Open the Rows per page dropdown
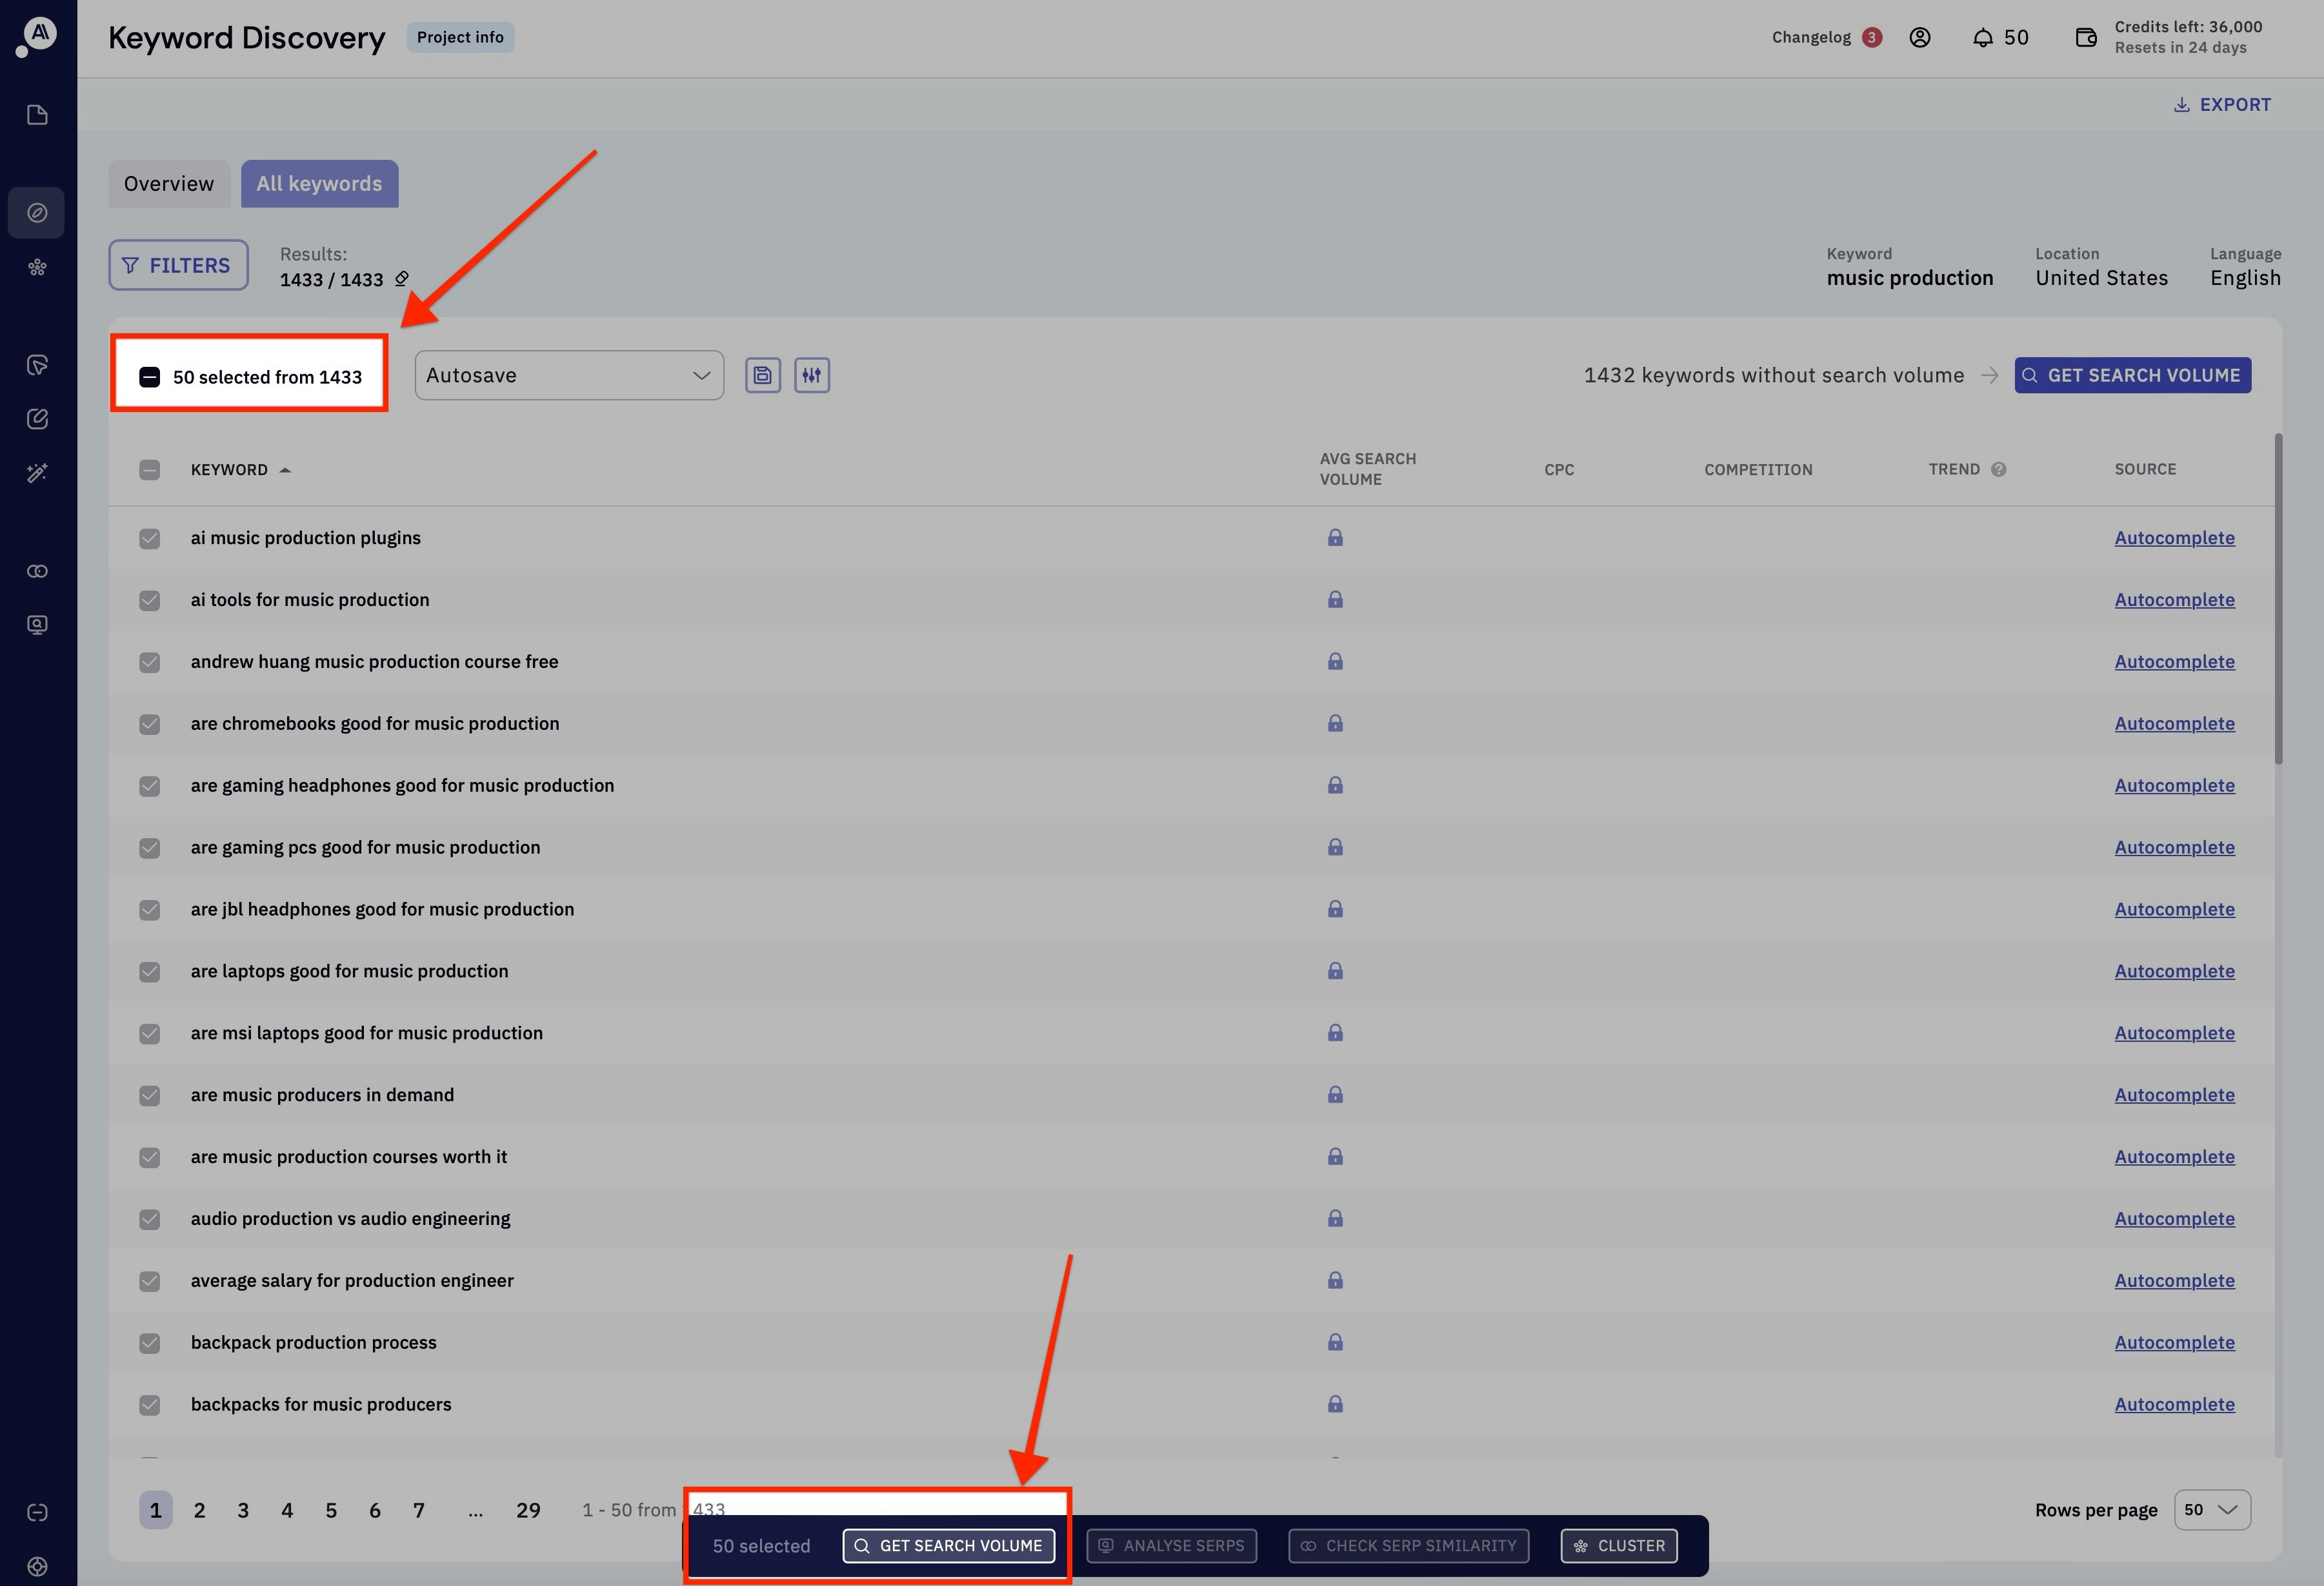The height and width of the screenshot is (1586, 2324). click(2211, 1509)
